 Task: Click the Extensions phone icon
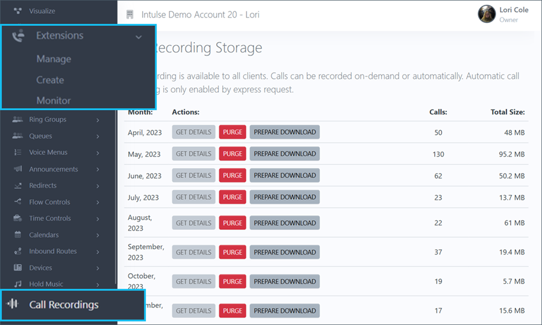click(x=19, y=36)
